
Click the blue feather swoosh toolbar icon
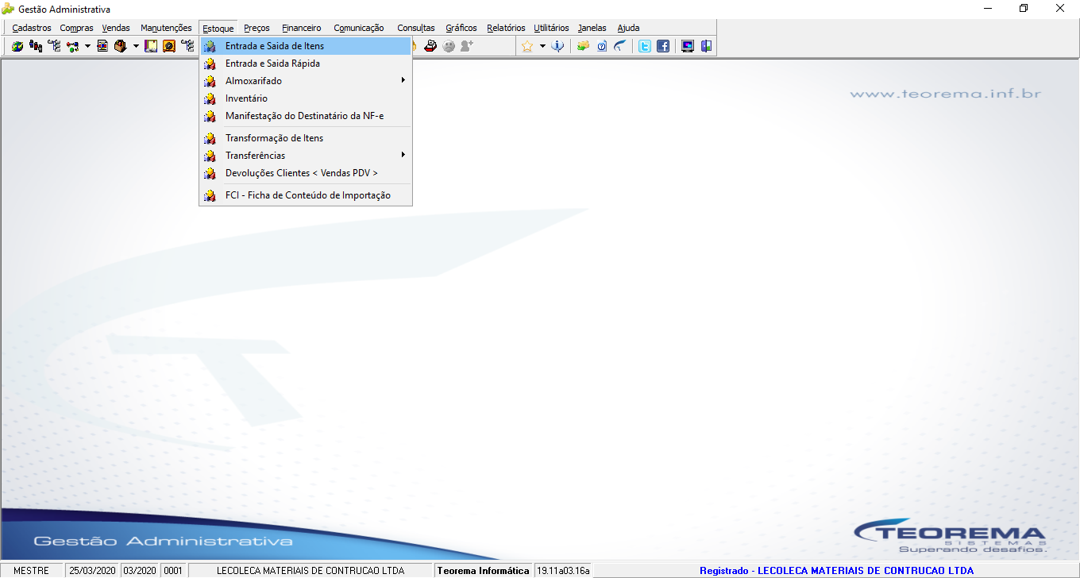619,46
